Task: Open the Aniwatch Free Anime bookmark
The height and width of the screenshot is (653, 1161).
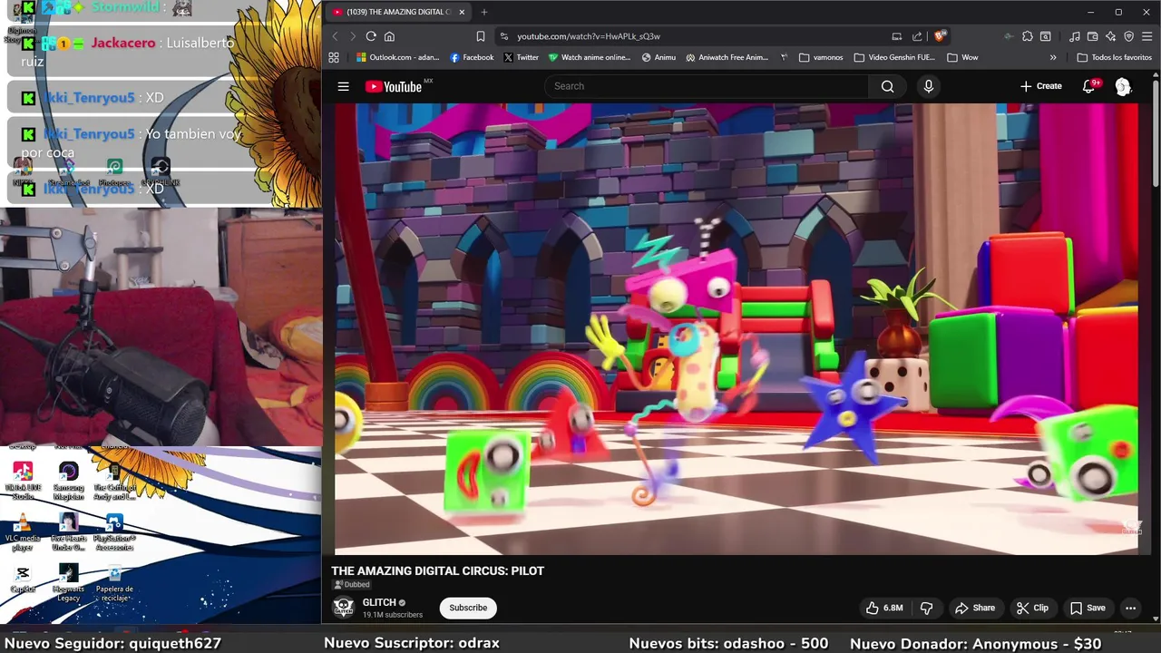Action: pos(727,57)
